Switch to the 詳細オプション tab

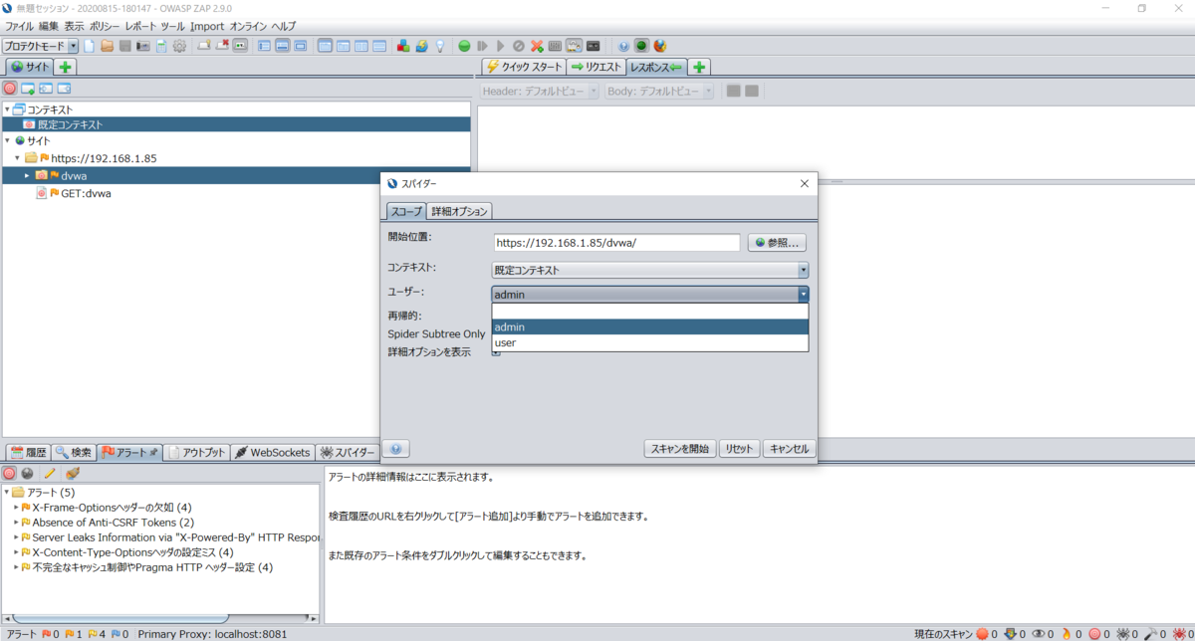457,210
